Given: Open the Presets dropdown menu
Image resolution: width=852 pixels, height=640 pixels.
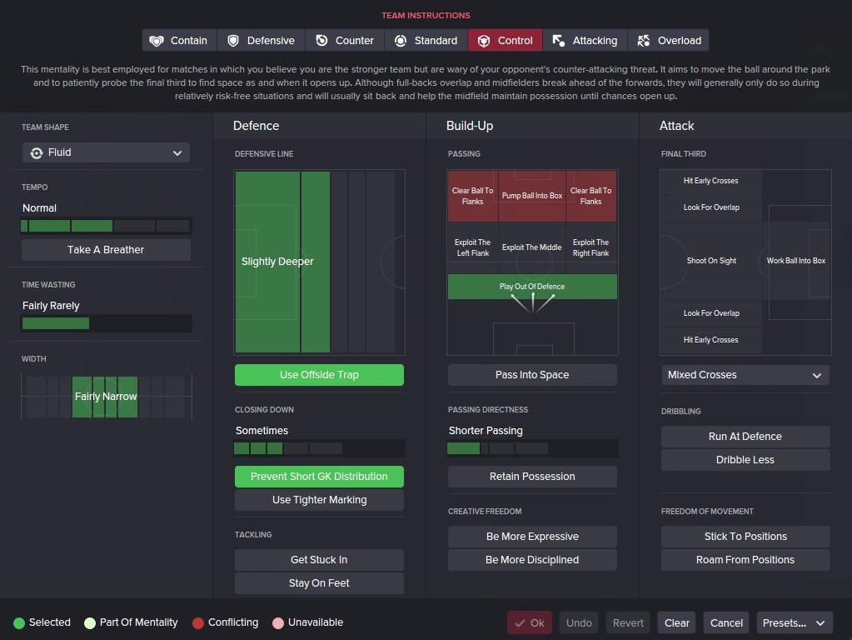Looking at the screenshot, I should tap(794, 623).
